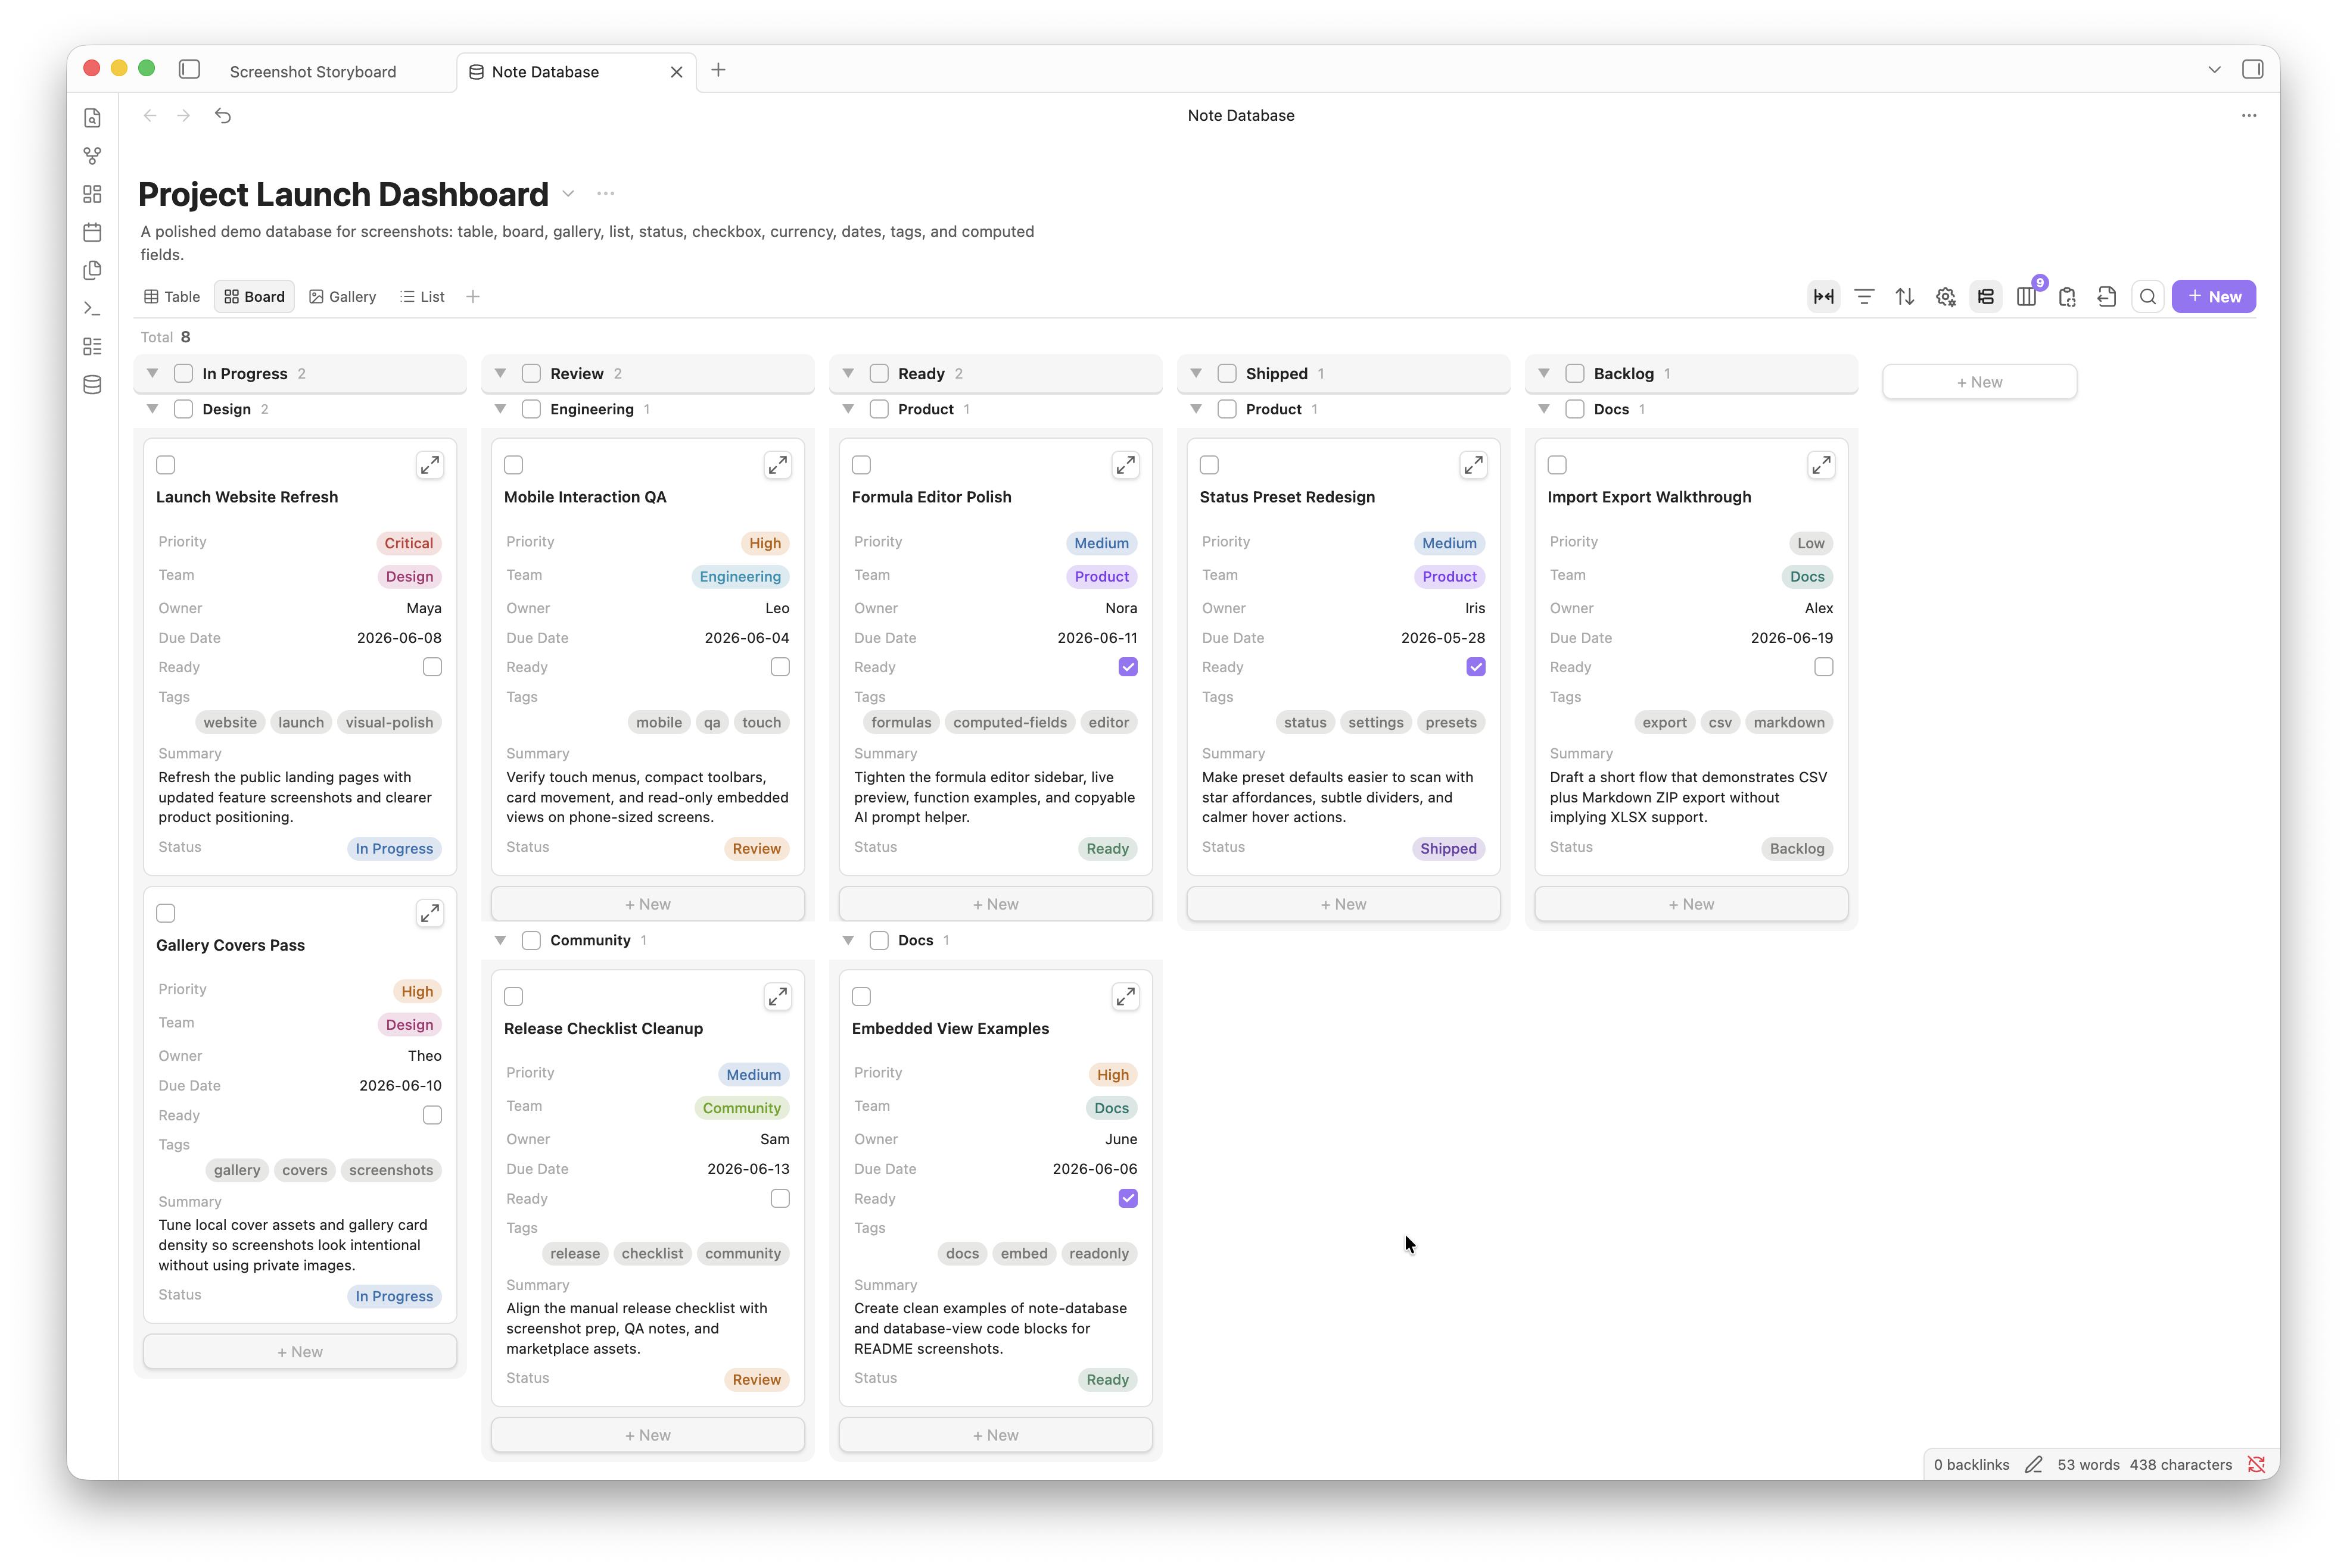Click the visual-polish tag
The image size is (2347, 1568).
(389, 722)
